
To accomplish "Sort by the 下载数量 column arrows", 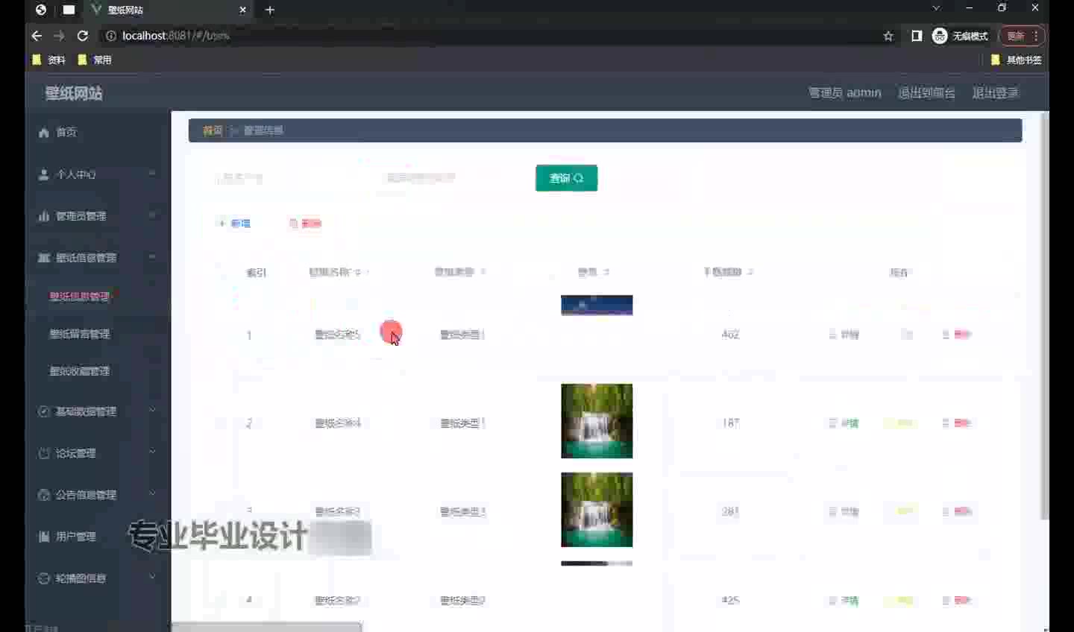I will (x=750, y=272).
